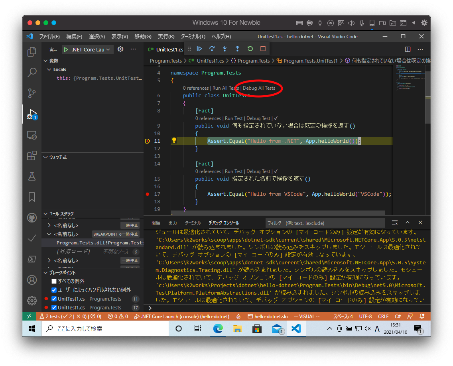Screen dimensions: 453x366
Task: Collapse the ブレークポイント section
Action: coord(45,273)
